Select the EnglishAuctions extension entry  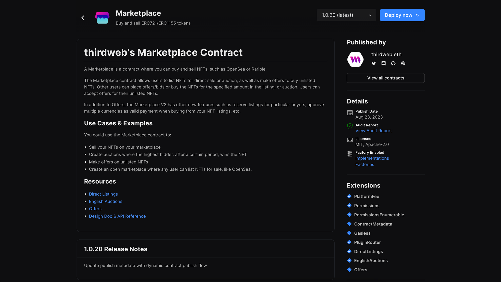371,260
